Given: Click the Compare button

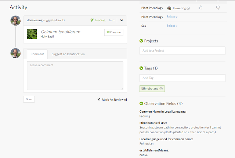Looking at the screenshot, I should [113, 33].
